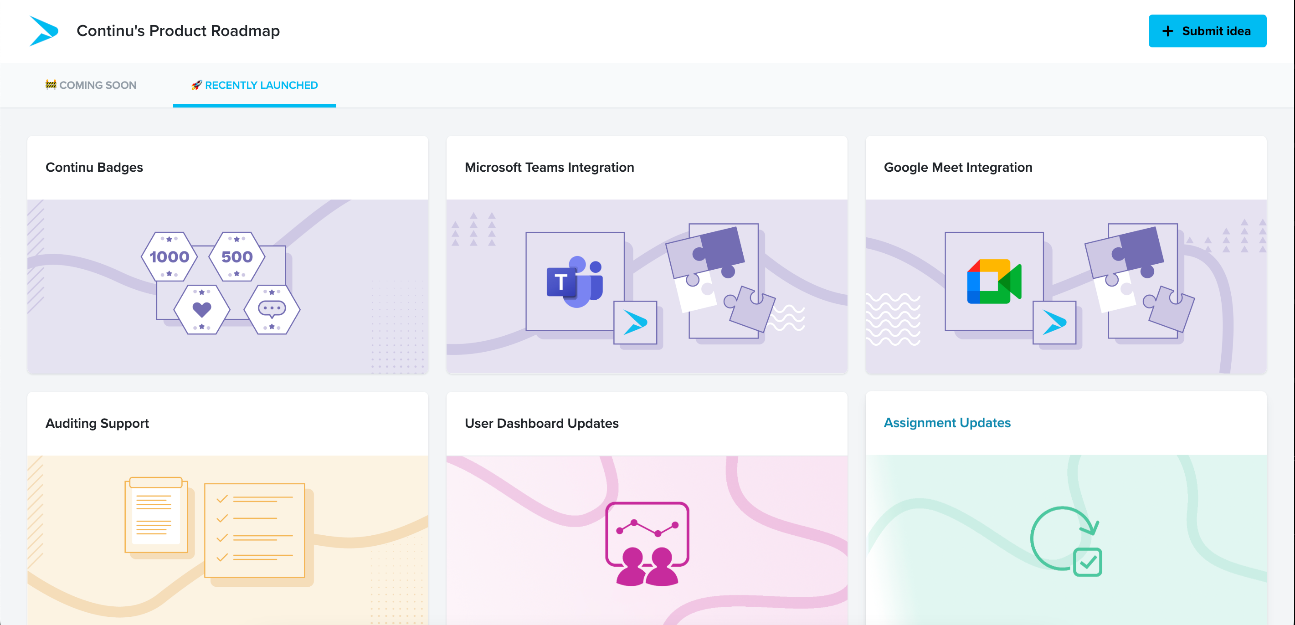Screen dimensions: 1295x625
Task: Open the User Dashboard Updates card title
Action: (541, 423)
